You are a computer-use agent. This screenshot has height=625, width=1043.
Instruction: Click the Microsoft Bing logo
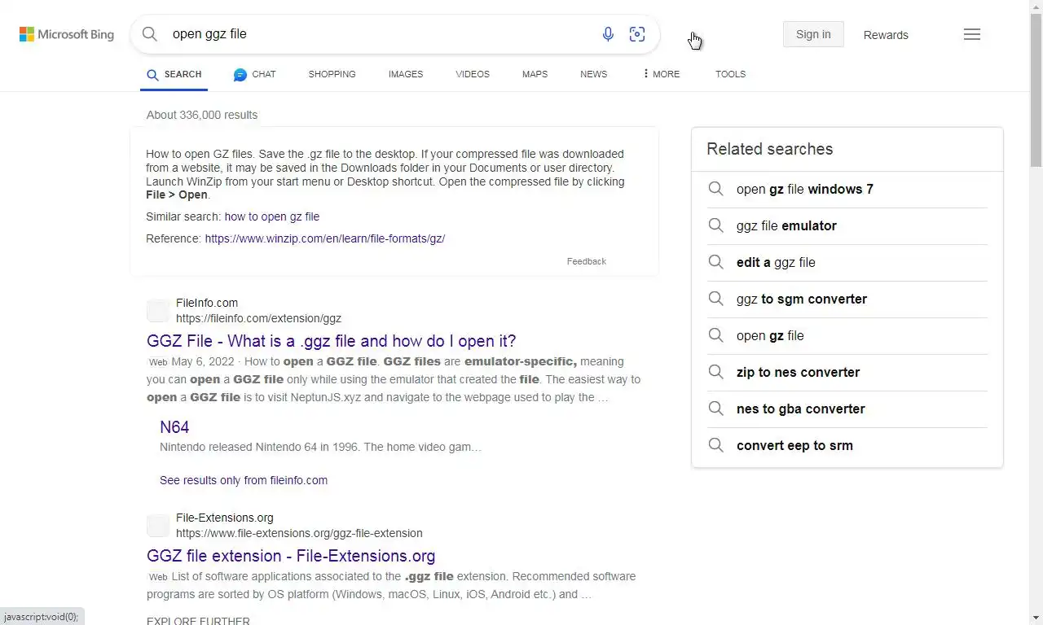tap(67, 34)
